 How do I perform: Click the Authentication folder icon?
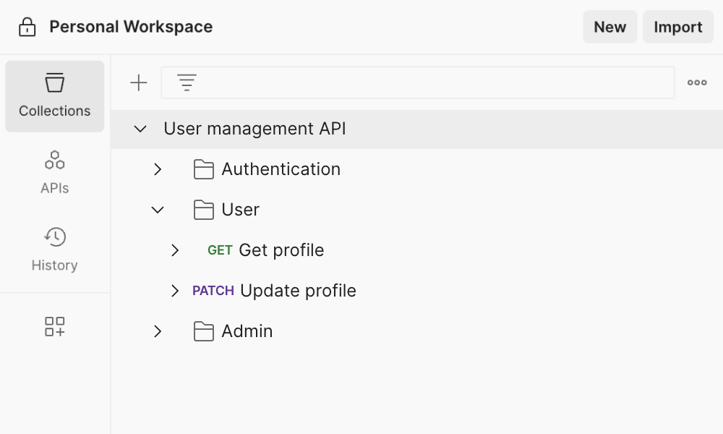204,169
